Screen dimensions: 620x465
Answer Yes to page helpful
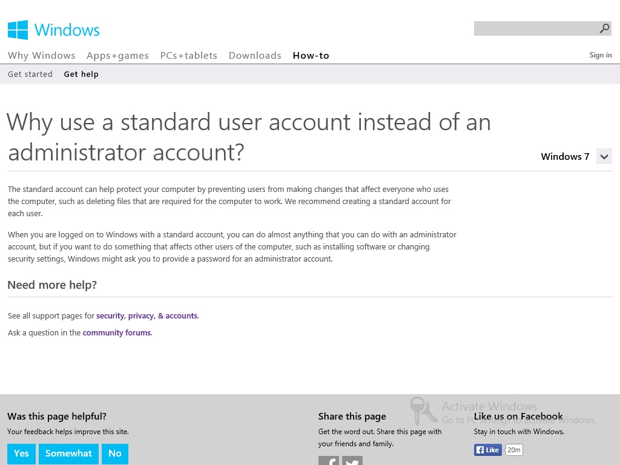tap(21, 453)
